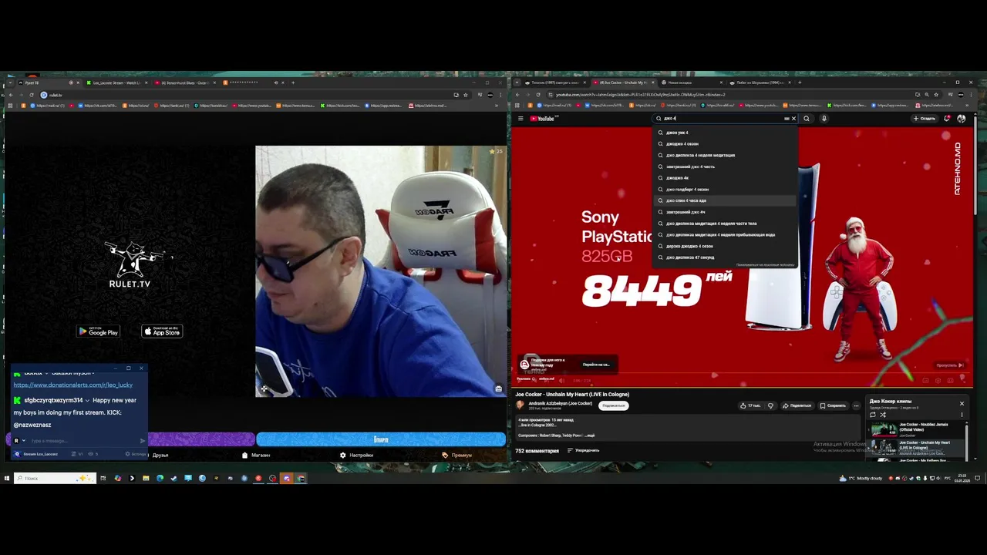Open Настройки in Rulet bottom menu
The image size is (987, 555).
tap(356, 455)
